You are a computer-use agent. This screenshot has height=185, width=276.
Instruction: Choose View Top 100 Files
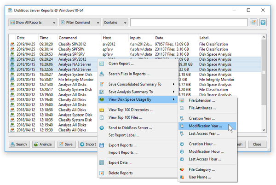click(138, 117)
